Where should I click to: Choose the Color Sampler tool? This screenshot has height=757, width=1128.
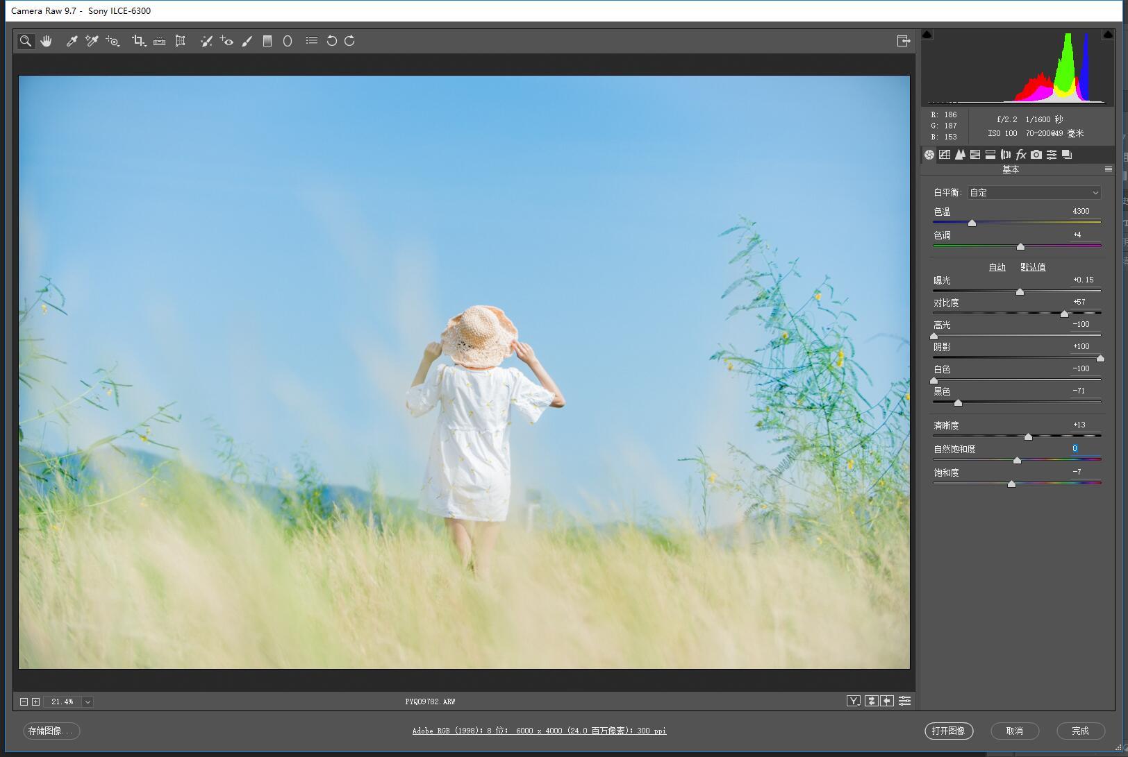pos(92,41)
